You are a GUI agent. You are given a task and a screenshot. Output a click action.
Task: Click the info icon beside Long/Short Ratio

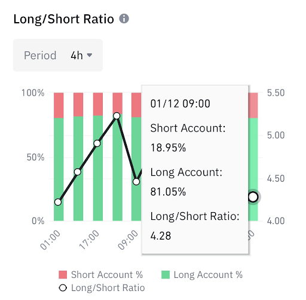tap(124, 19)
